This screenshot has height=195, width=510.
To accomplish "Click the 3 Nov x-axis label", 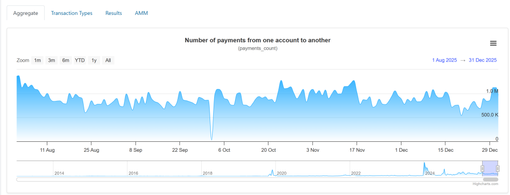I will pos(313,150).
